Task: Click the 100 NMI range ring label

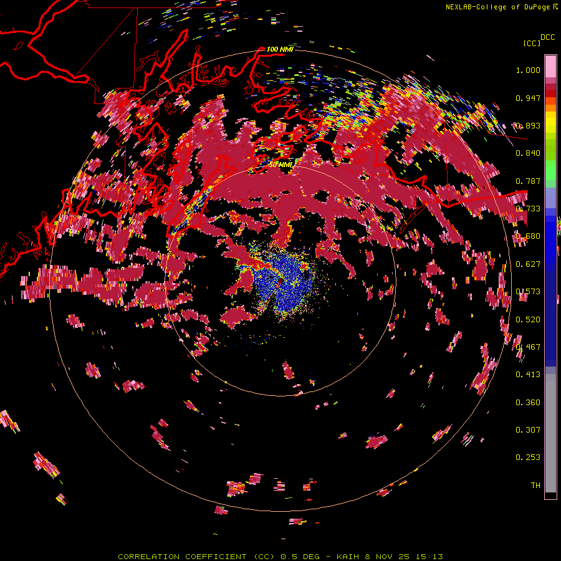Action: (x=280, y=49)
